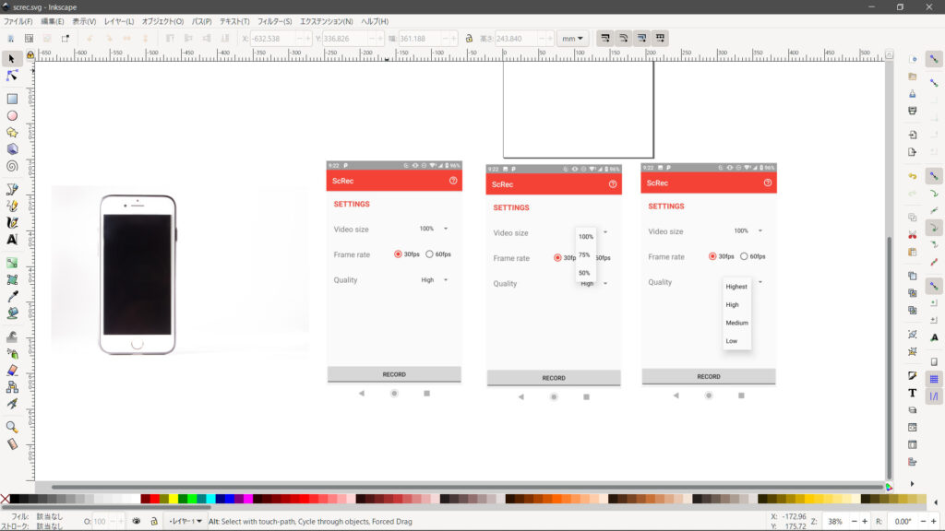Select the Color picker dropper tool
The width and height of the screenshot is (945, 531).
coord(11,297)
